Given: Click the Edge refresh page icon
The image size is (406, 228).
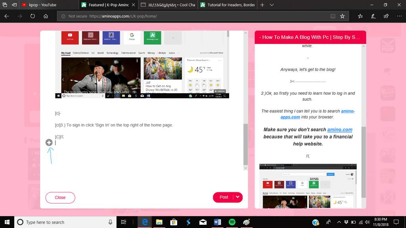Looking at the screenshot, I should click(33, 16).
